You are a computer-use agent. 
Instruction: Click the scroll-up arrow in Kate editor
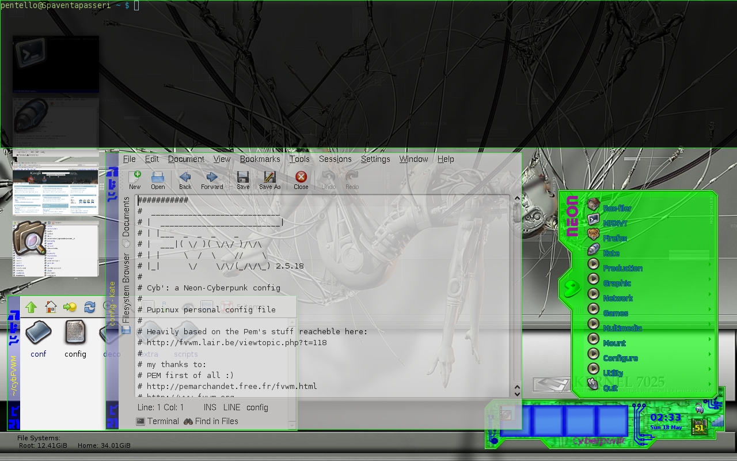(516, 199)
